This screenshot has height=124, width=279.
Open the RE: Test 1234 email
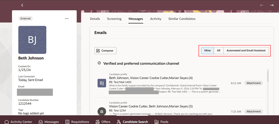(x=117, y=110)
